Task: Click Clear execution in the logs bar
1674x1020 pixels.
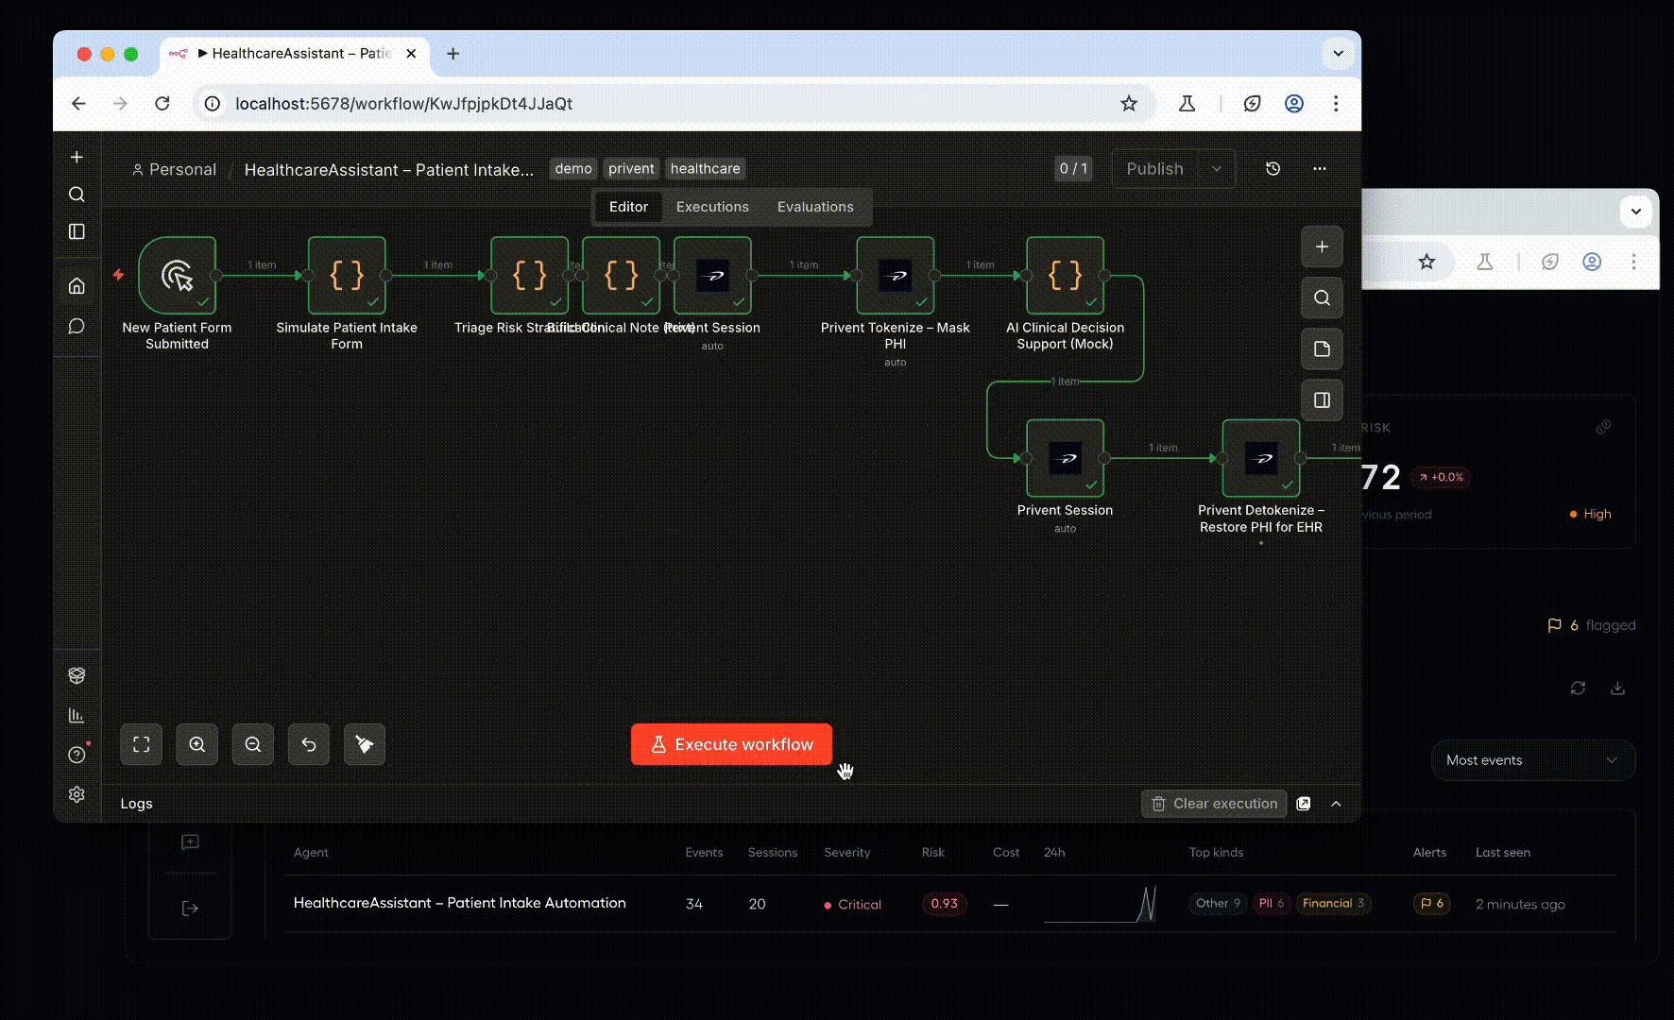Action: point(1215,804)
